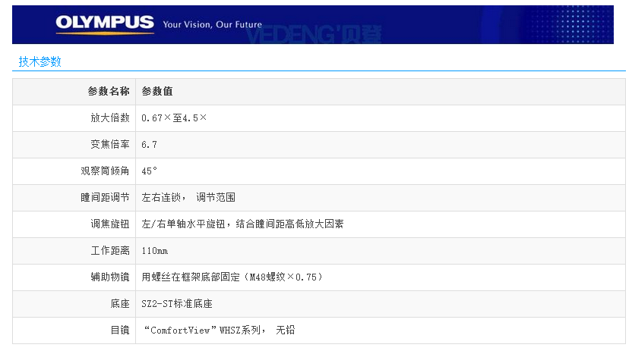632x354 pixels.
Task: Click the zoom ratio value 6.7
Action: [150, 145]
